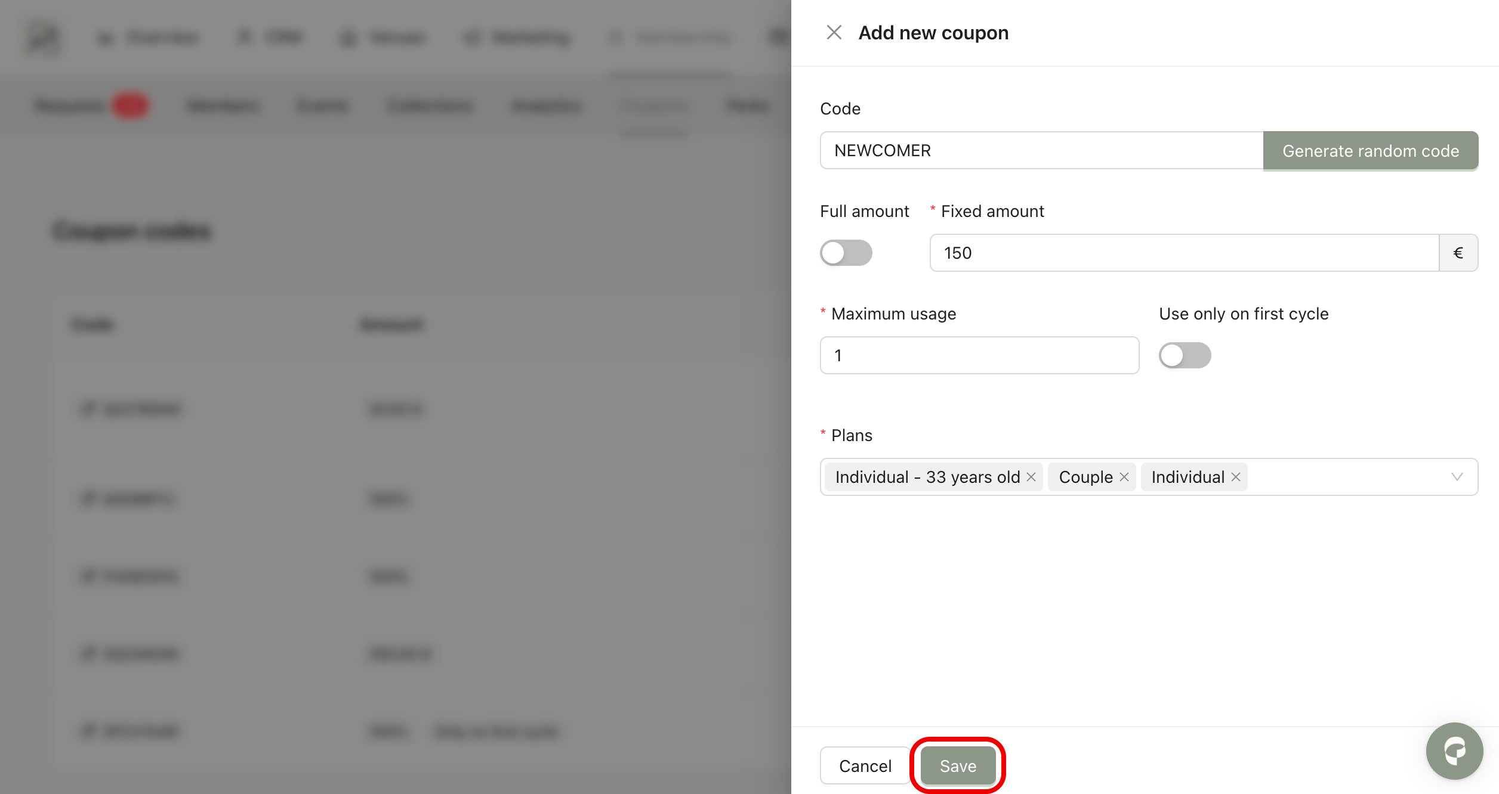1499x794 pixels.
Task: Save the new coupon
Action: coord(958,765)
